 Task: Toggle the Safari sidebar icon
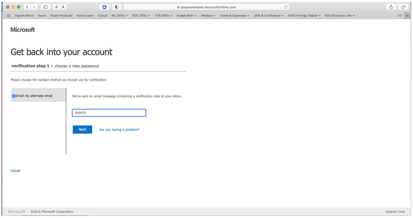tap(45, 7)
